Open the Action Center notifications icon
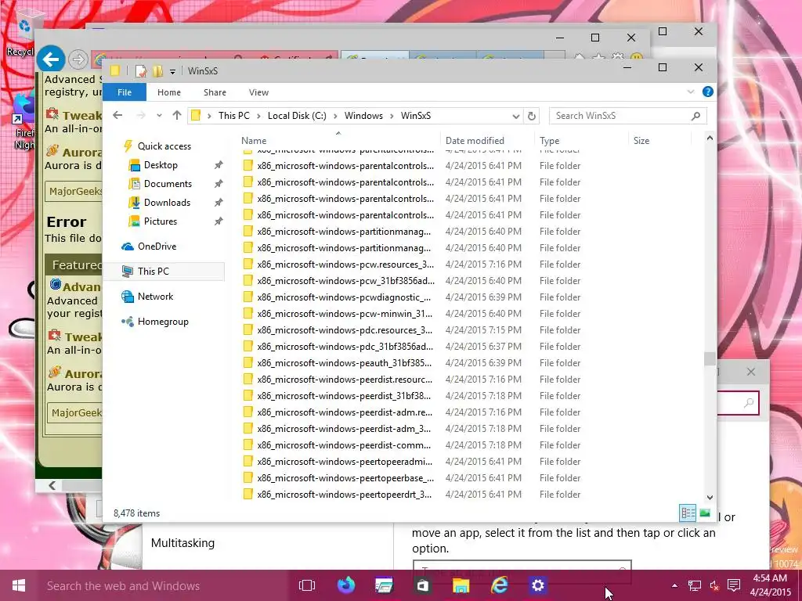The width and height of the screenshot is (802, 601). pos(733,585)
